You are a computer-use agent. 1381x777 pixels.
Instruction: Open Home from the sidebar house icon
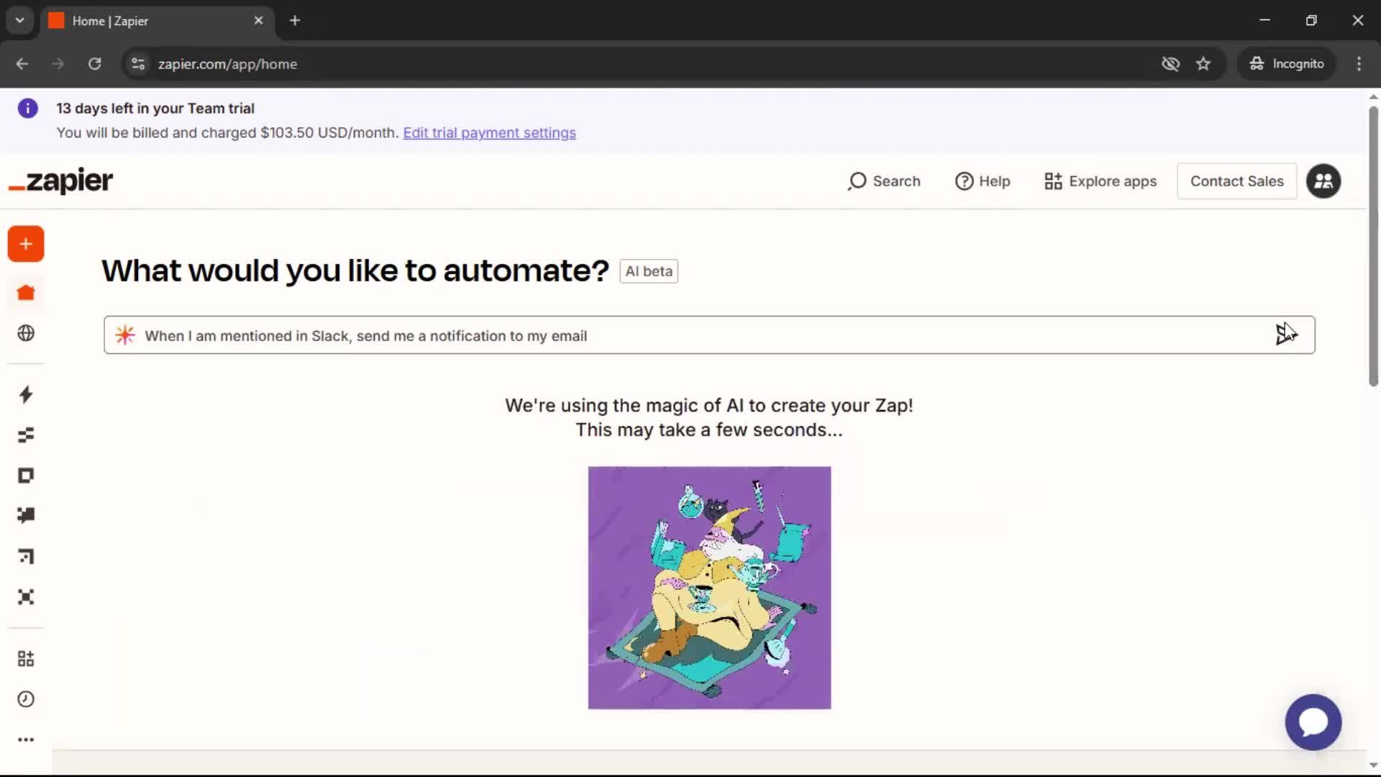click(x=26, y=293)
